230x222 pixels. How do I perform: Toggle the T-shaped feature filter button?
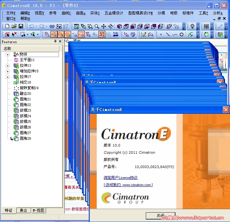[x=88, y=35]
